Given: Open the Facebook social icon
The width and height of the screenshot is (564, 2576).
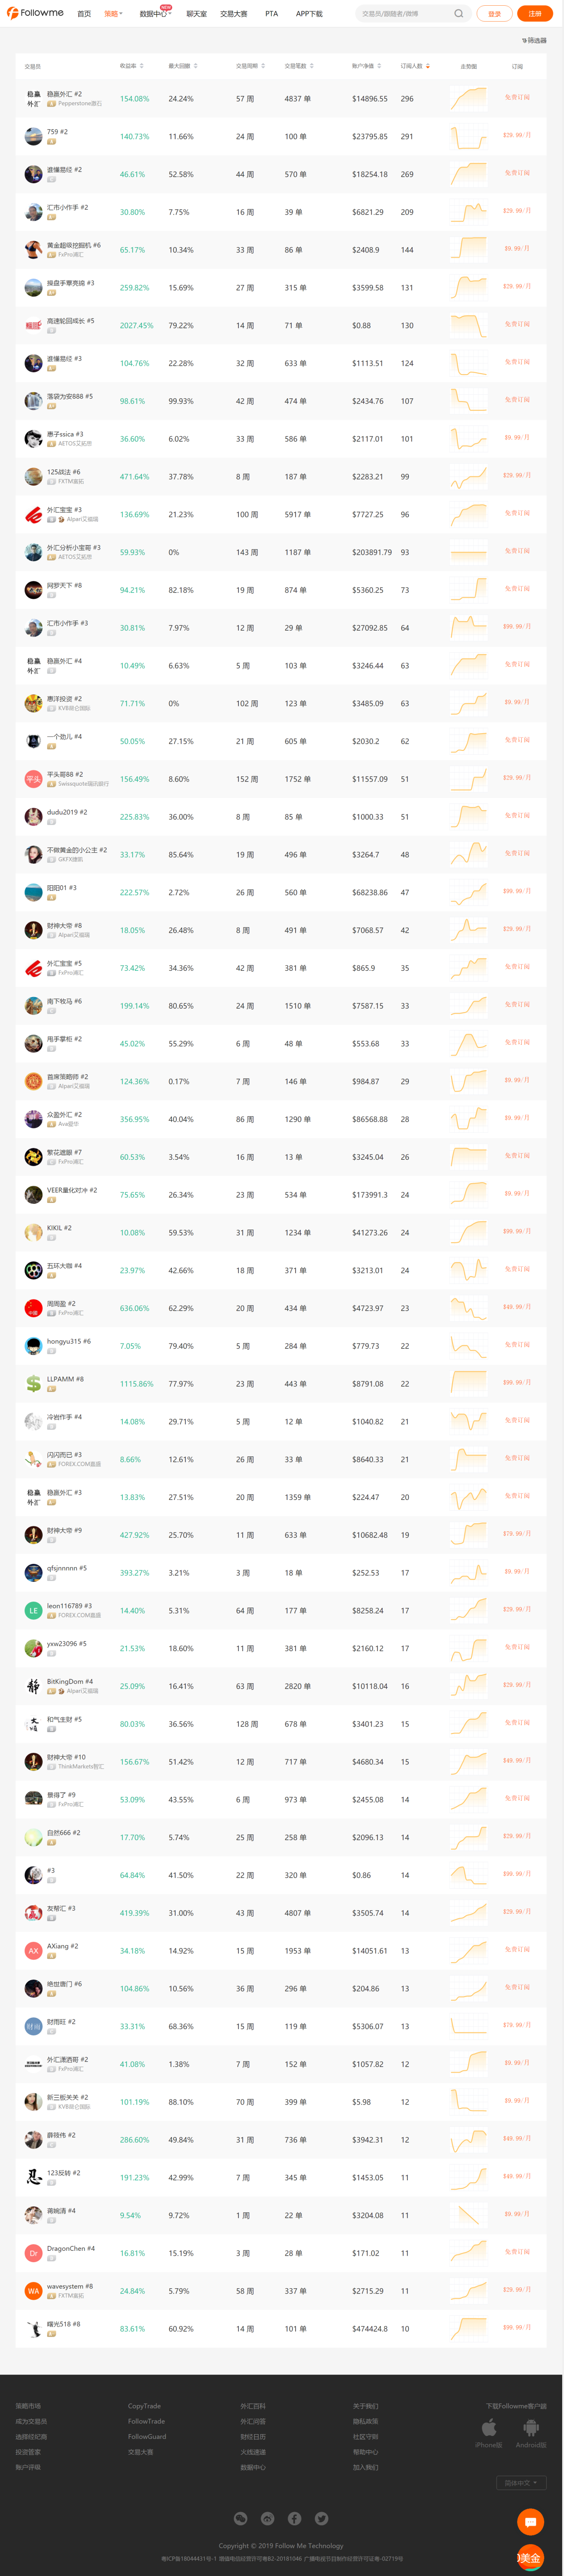Looking at the screenshot, I should click(x=294, y=2518).
